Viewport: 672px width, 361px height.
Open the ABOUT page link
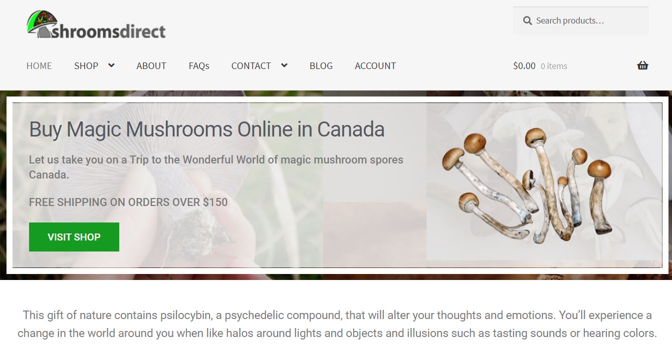(x=151, y=66)
